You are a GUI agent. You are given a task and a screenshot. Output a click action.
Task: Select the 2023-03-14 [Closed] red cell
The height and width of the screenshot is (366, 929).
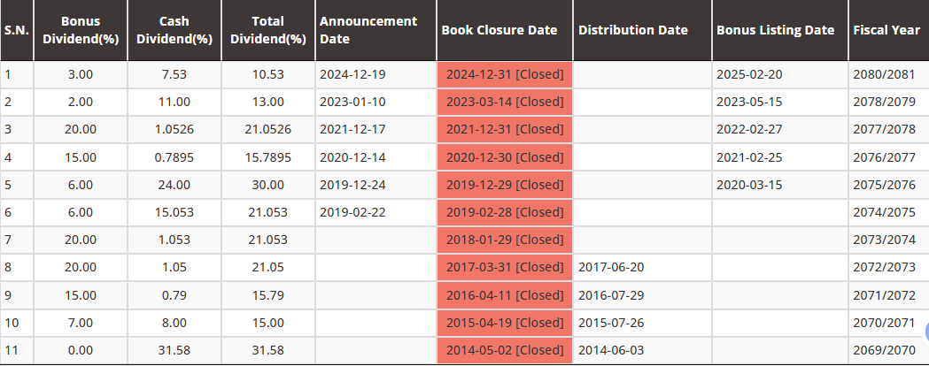click(505, 102)
